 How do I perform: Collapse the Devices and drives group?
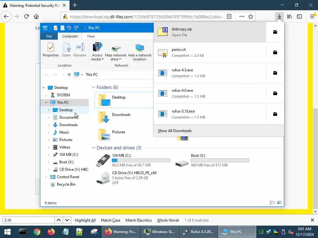93,148
